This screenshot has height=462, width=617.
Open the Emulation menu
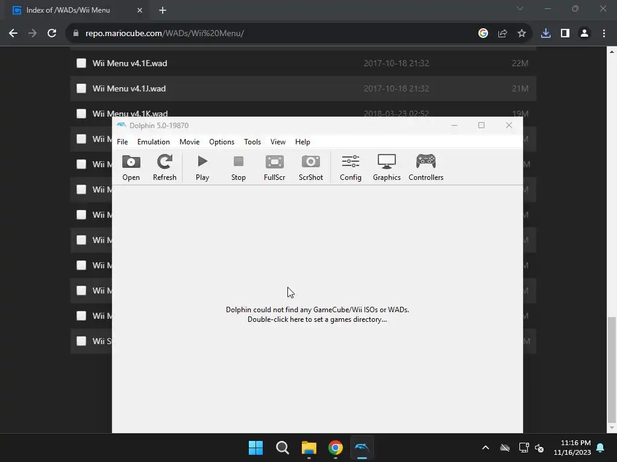pyautogui.click(x=154, y=142)
